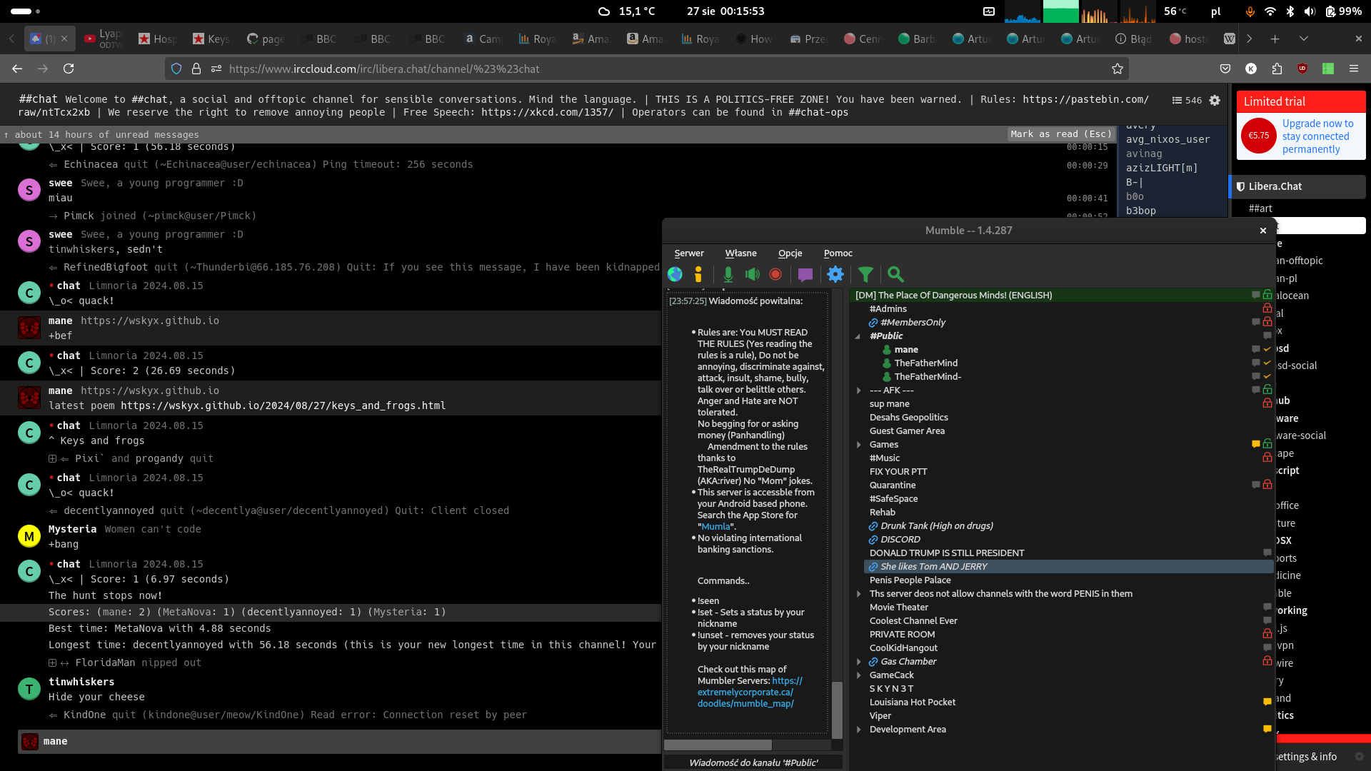Open Mumble search magnifier icon

(x=895, y=274)
